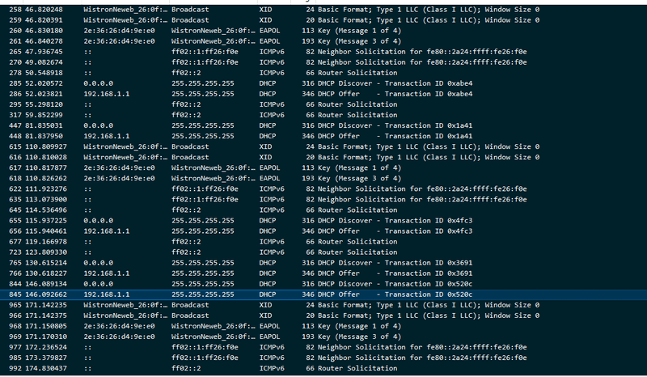
Task: Click packet 278 Router Solicitation row
Action: point(323,72)
